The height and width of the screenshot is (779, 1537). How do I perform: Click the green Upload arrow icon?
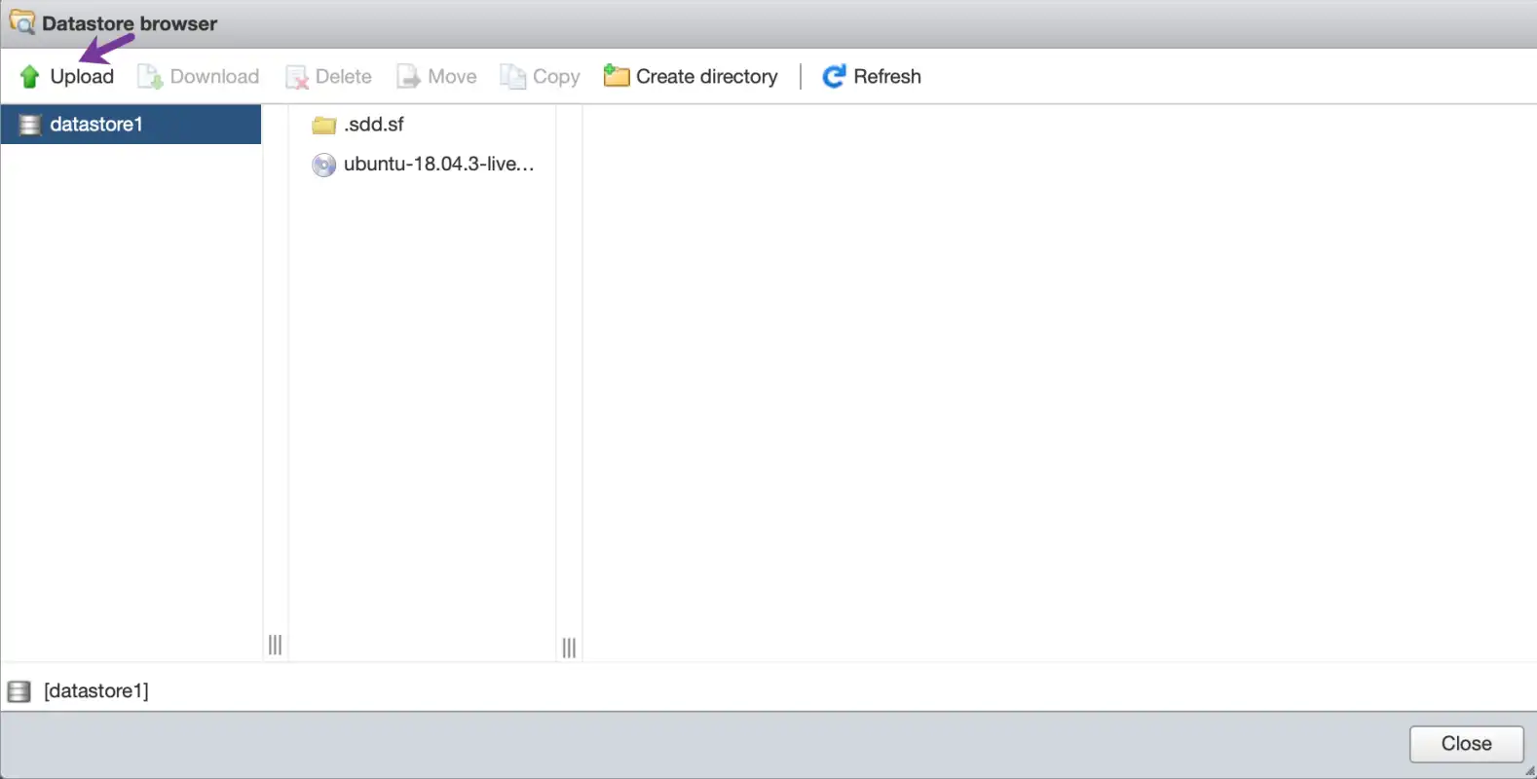(29, 76)
